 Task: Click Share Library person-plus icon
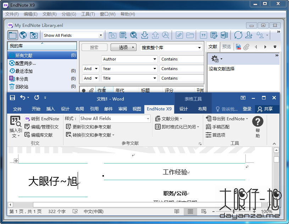coord(249,35)
